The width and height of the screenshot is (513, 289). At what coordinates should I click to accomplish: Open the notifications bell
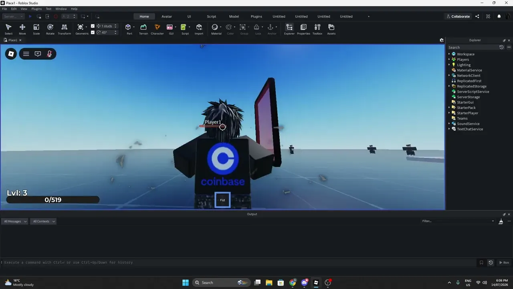pos(499,16)
